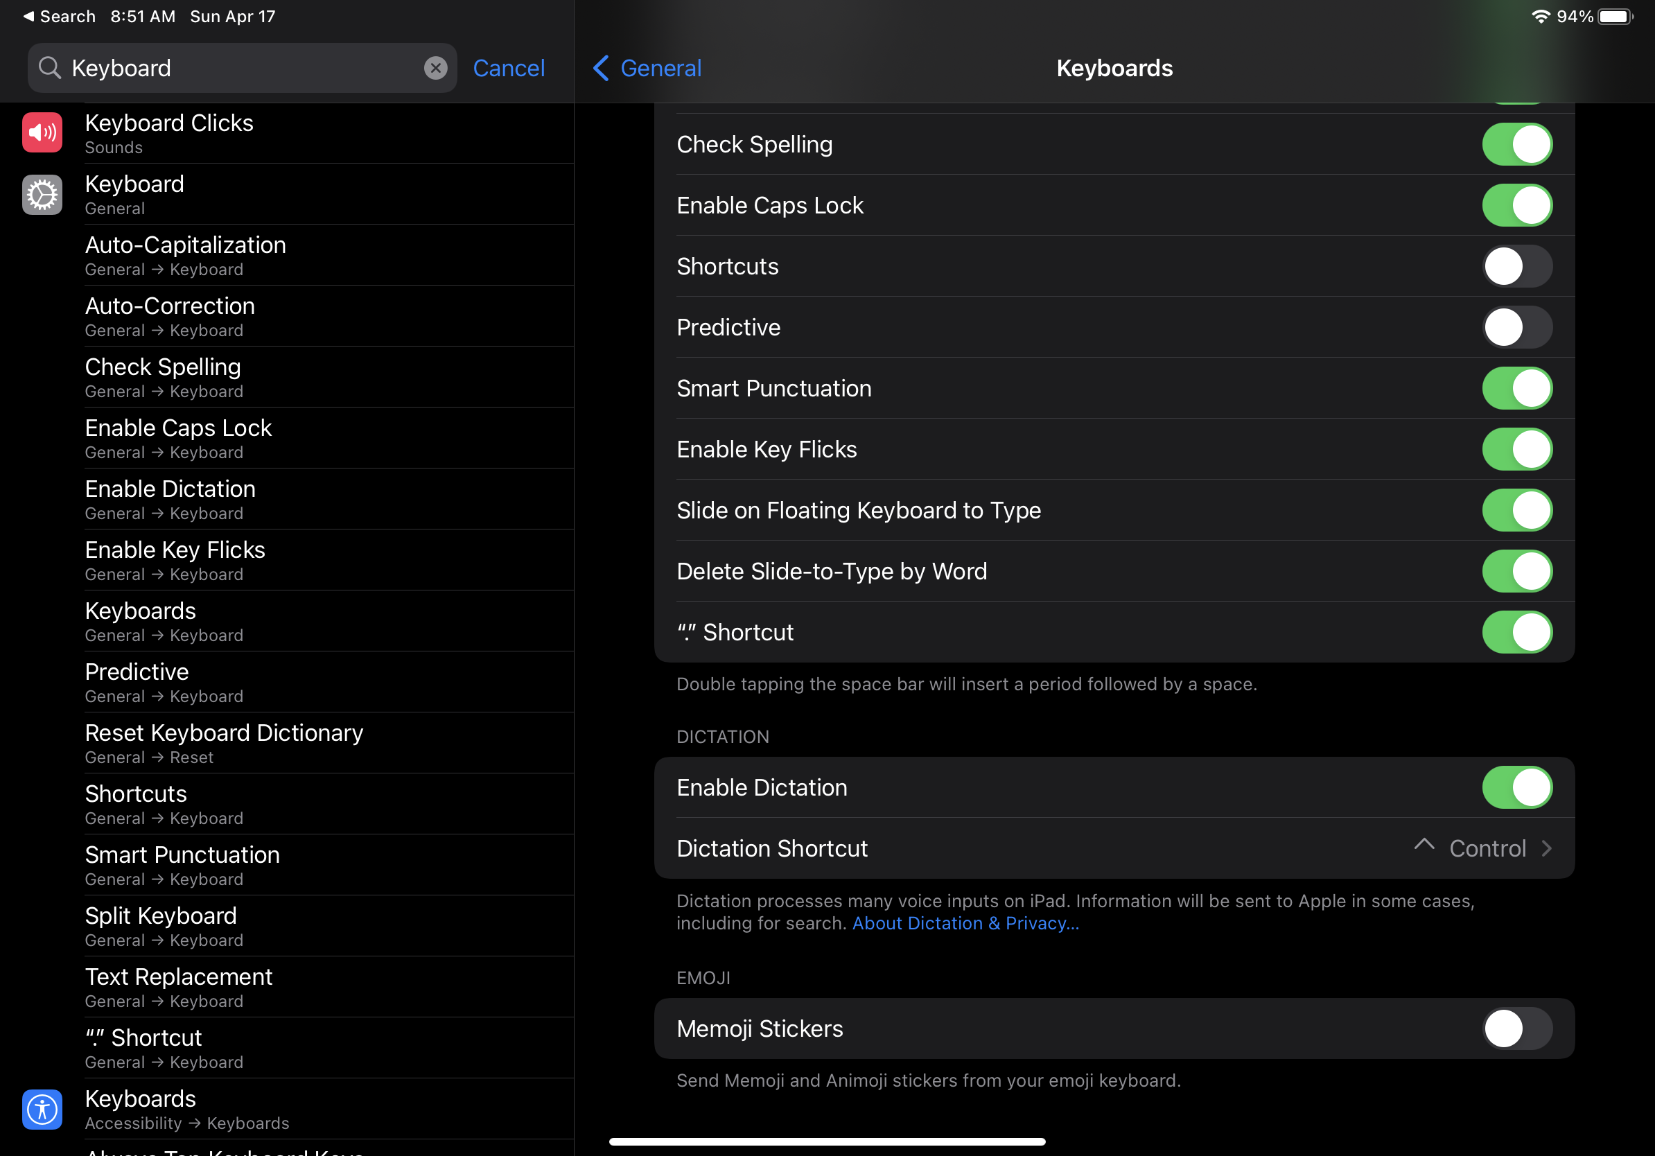Tap the Cancel search button
The image size is (1655, 1156).
pyautogui.click(x=508, y=68)
